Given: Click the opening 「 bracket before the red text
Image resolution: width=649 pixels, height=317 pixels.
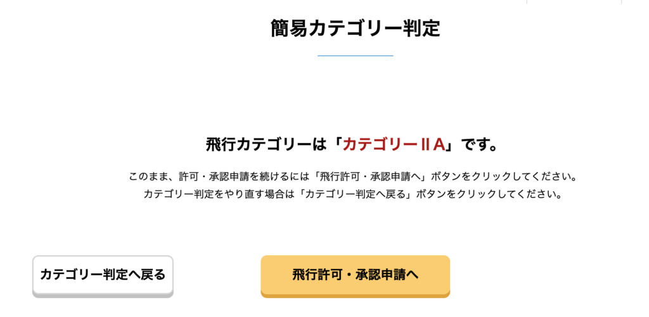Looking at the screenshot, I should [336, 144].
